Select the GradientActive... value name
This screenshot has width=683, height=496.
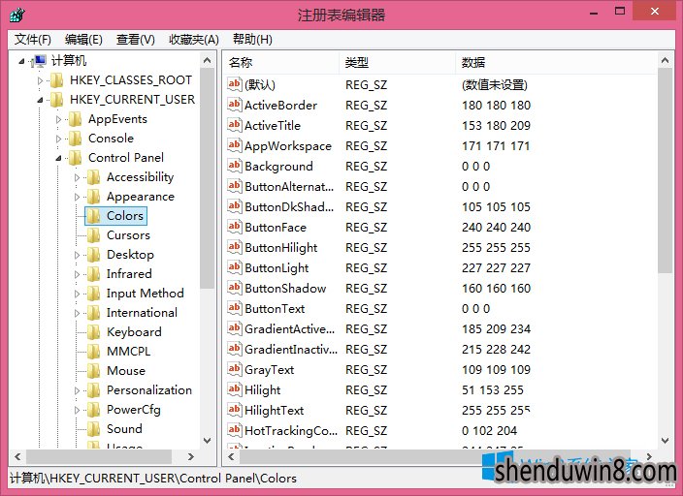pyautogui.click(x=290, y=329)
